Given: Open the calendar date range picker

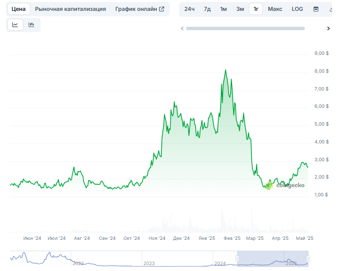Looking at the screenshot, I should click(x=316, y=9).
